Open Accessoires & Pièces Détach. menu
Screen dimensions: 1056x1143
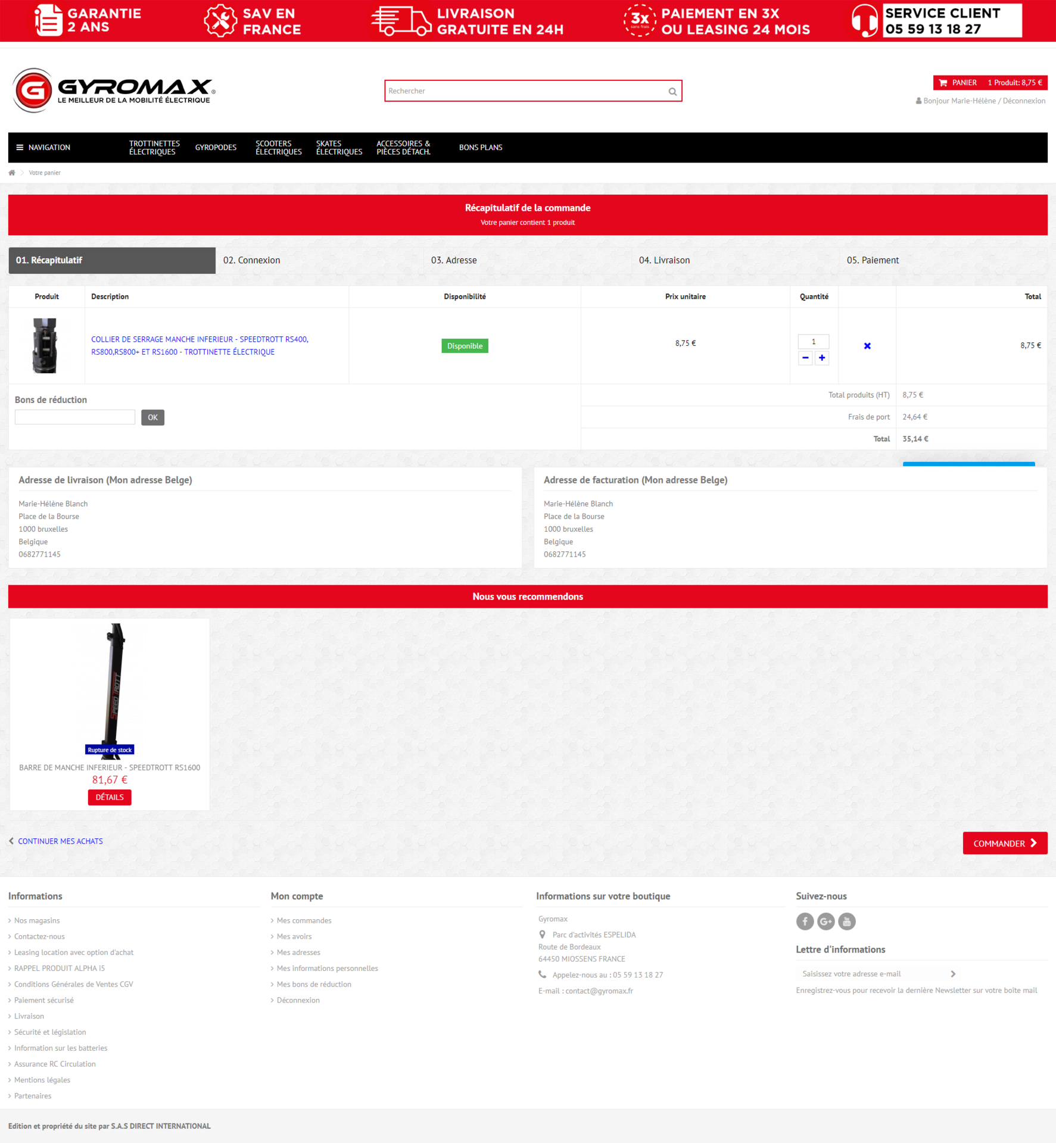(403, 148)
